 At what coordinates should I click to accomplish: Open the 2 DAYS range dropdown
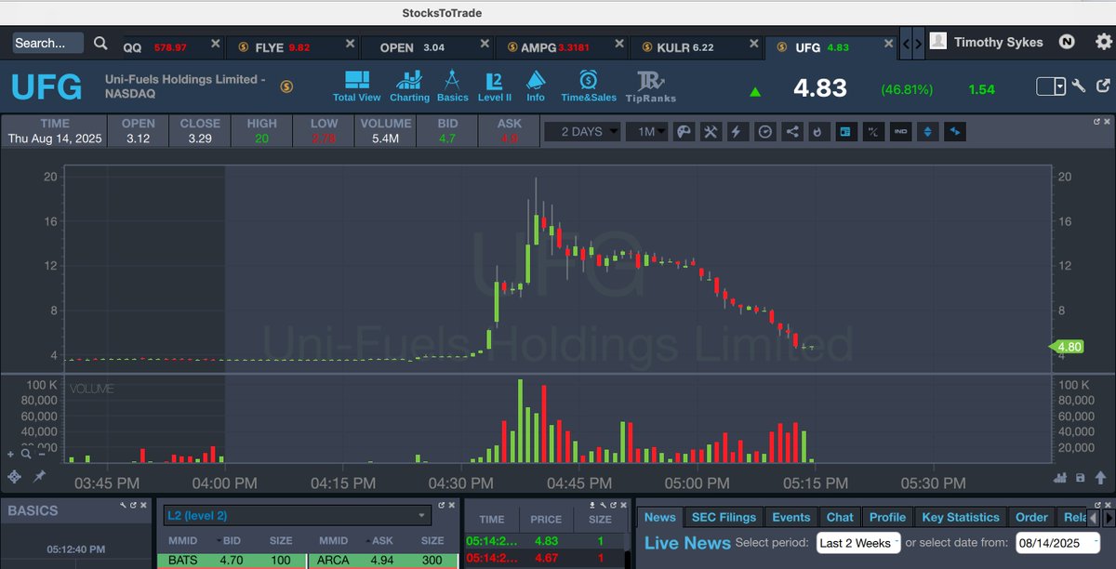point(582,131)
